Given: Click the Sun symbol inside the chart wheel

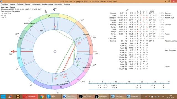Looking at the screenshot, I should (77, 62).
